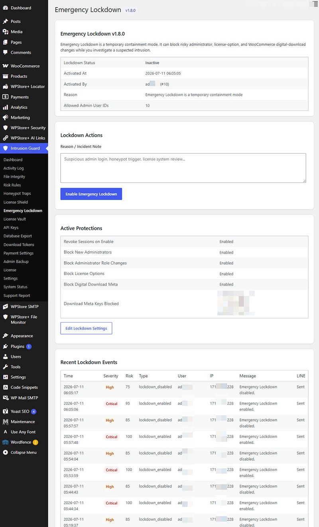Click the High badge at 06:05:17
The height and width of the screenshot is (527, 319).
[x=110, y=387]
